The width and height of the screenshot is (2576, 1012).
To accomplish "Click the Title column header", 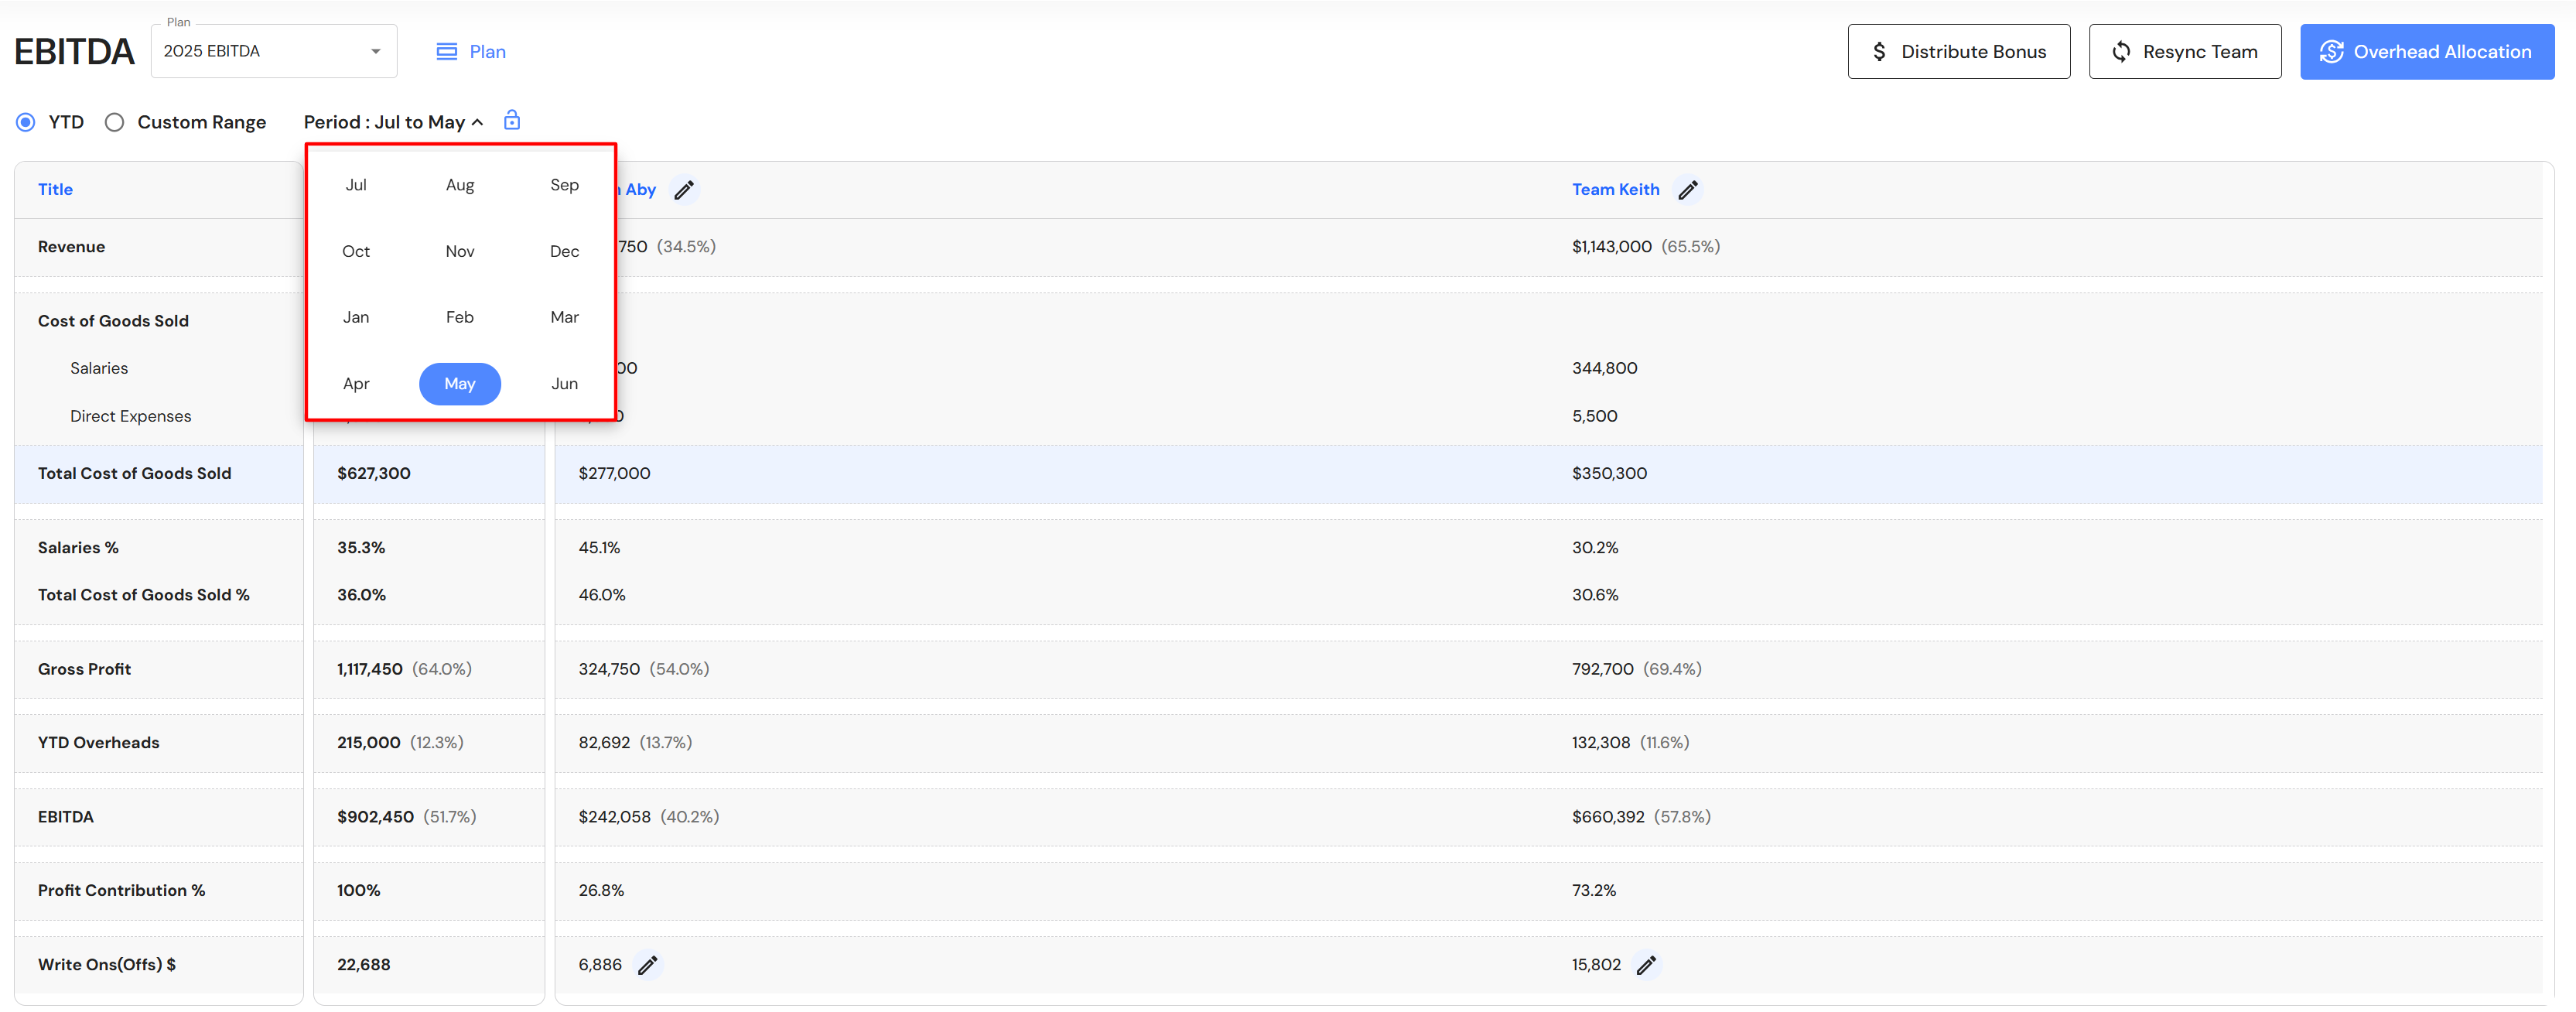I will (55, 189).
